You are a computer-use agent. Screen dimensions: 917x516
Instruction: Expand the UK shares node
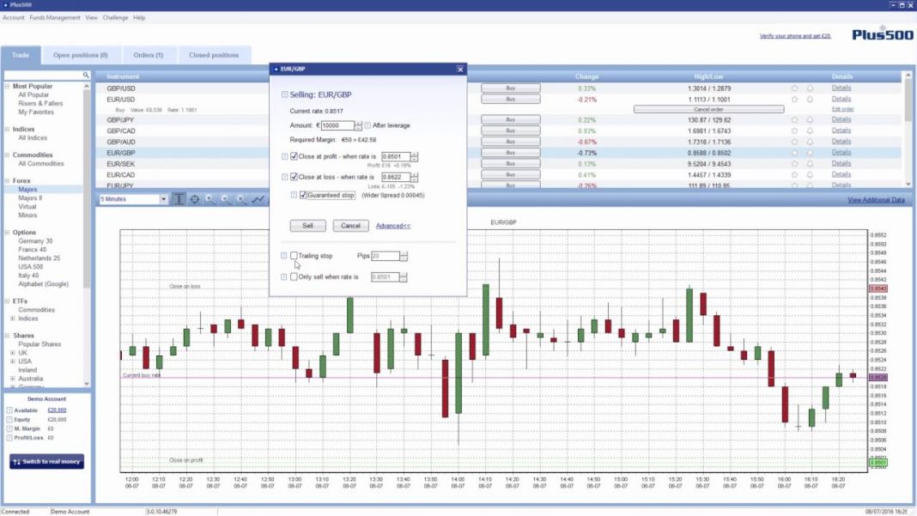pyautogui.click(x=13, y=353)
